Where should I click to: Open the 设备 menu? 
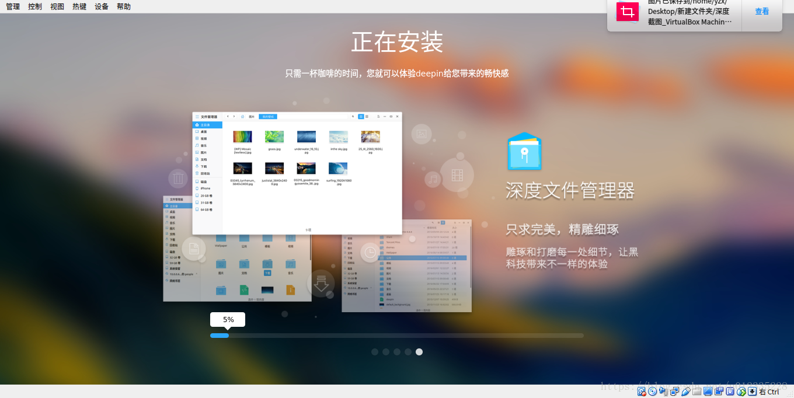click(102, 6)
